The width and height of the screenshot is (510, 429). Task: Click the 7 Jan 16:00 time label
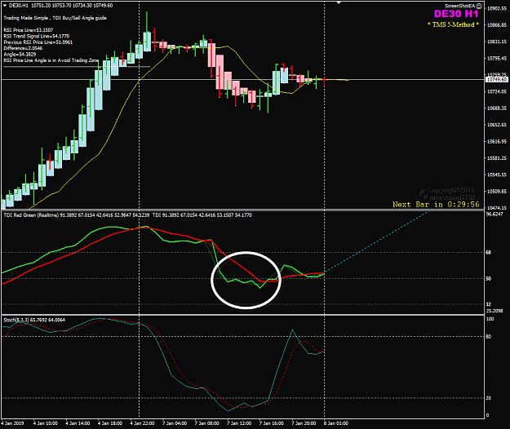271,423
